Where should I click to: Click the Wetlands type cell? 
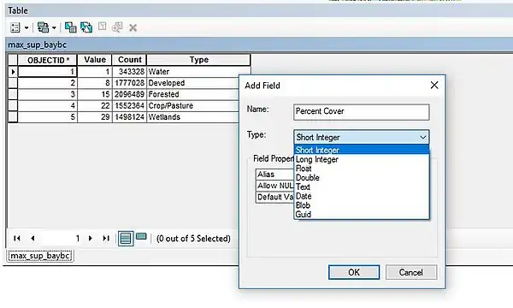point(193,117)
